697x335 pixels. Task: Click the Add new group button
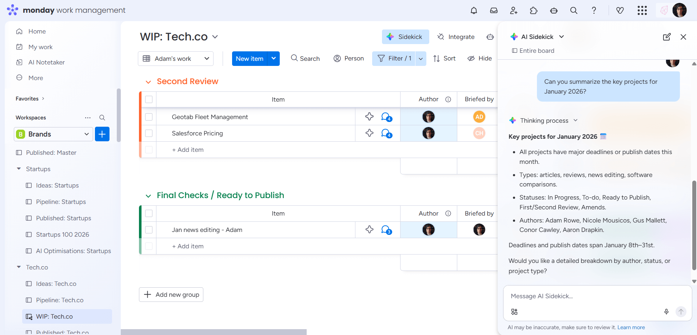[171, 295]
